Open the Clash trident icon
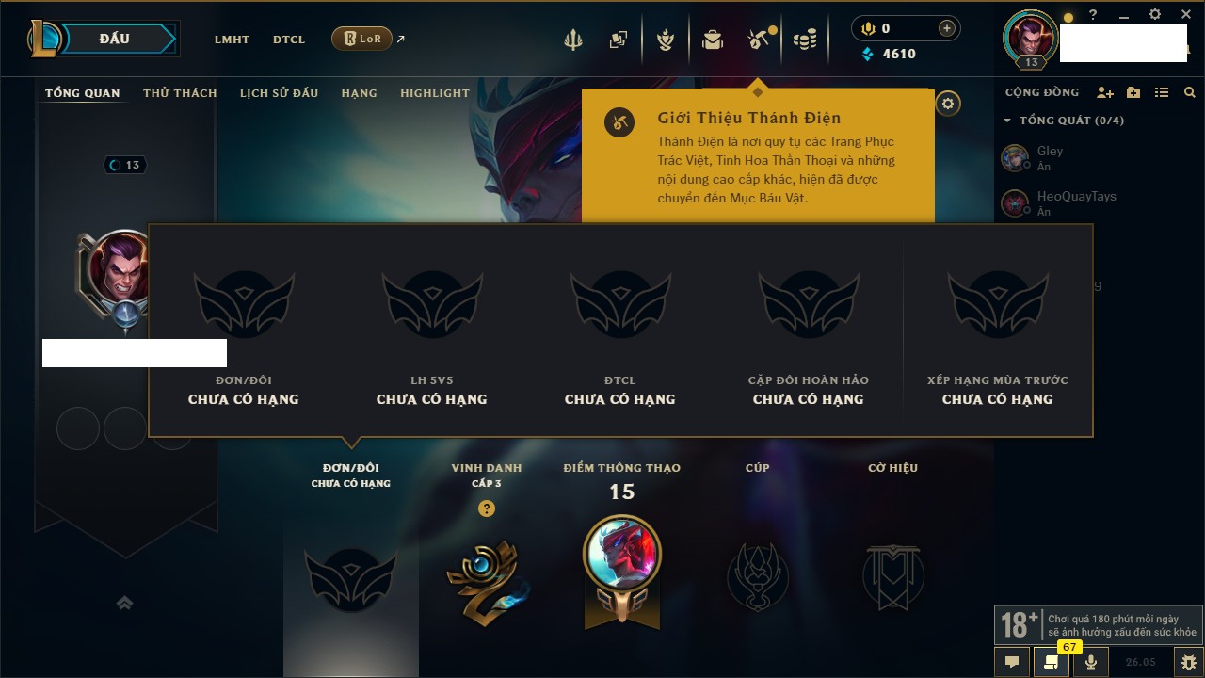1205x678 pixels. [572, 40]
